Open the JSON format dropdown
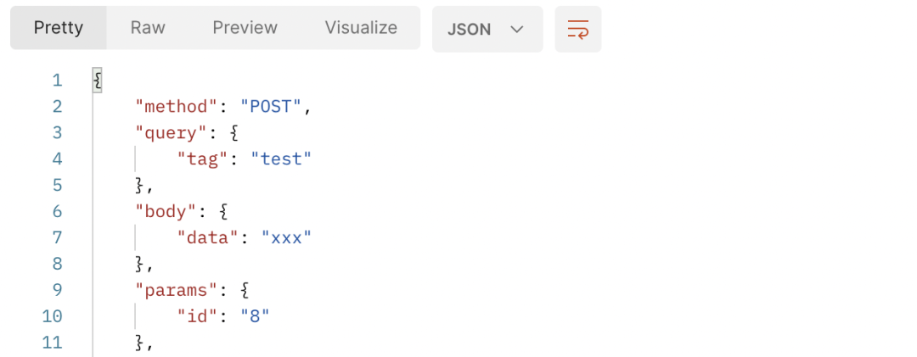Viewport: 917px width, 357px height. click(x=487, y=29)
